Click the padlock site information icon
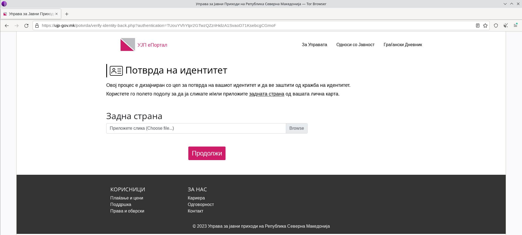 click(x=37, y=26)
